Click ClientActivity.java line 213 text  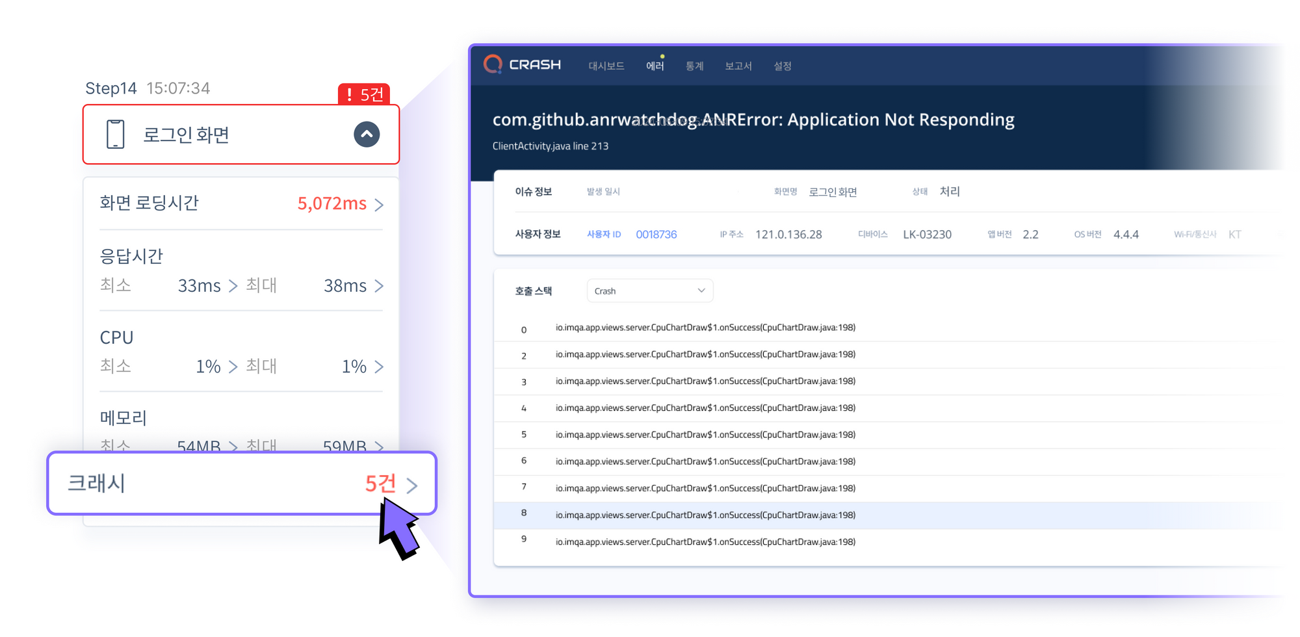(x=551, y=146)
